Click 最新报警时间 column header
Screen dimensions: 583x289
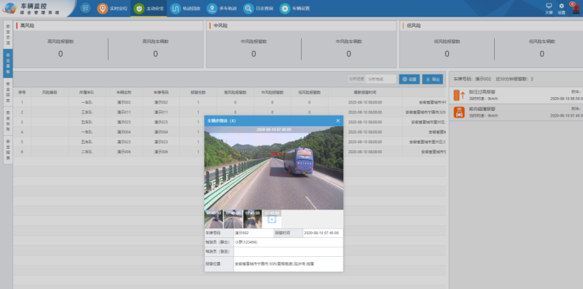coord(365,92)
